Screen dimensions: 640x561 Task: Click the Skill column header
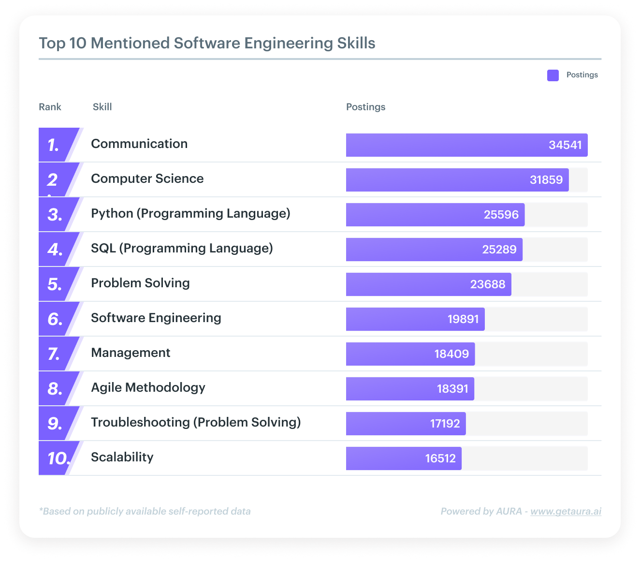click(x=102, y=107)
